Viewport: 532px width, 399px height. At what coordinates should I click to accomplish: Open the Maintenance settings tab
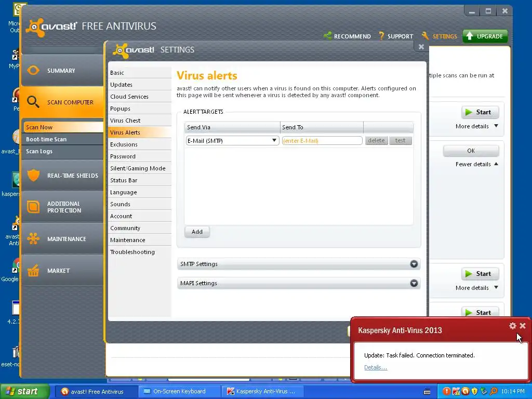(x=140, y=240)
